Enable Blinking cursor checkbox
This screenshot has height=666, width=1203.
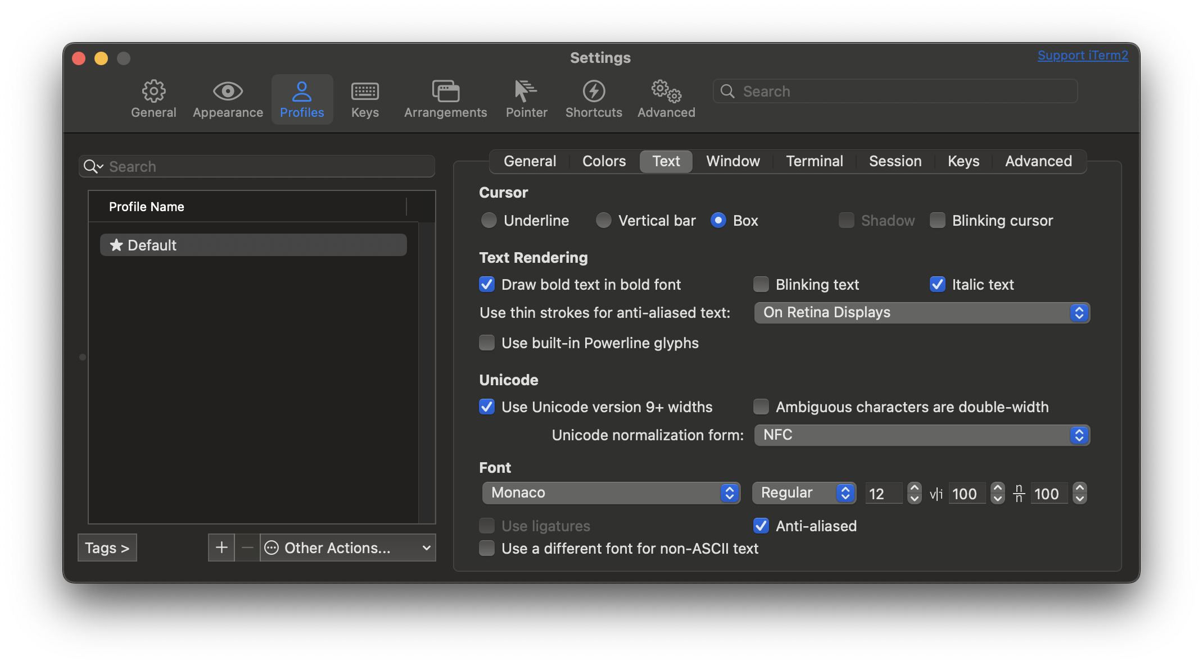click(x=937, y=220)
